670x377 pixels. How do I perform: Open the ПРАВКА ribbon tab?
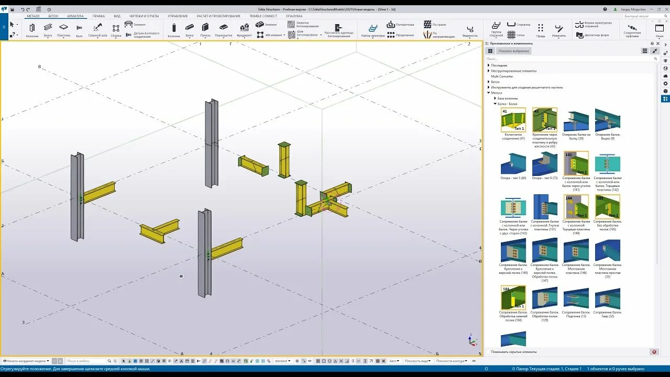coord(99,16)
